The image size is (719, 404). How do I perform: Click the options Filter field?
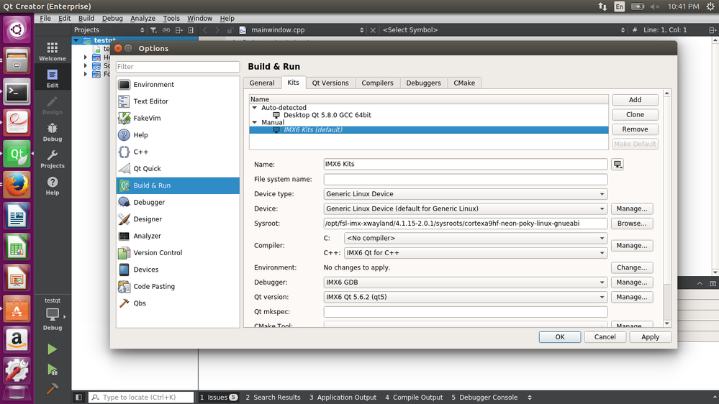tap(178, 67)
